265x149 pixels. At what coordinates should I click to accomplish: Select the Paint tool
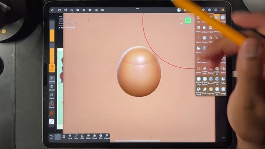pyautogui.click(x=211, y=29)
